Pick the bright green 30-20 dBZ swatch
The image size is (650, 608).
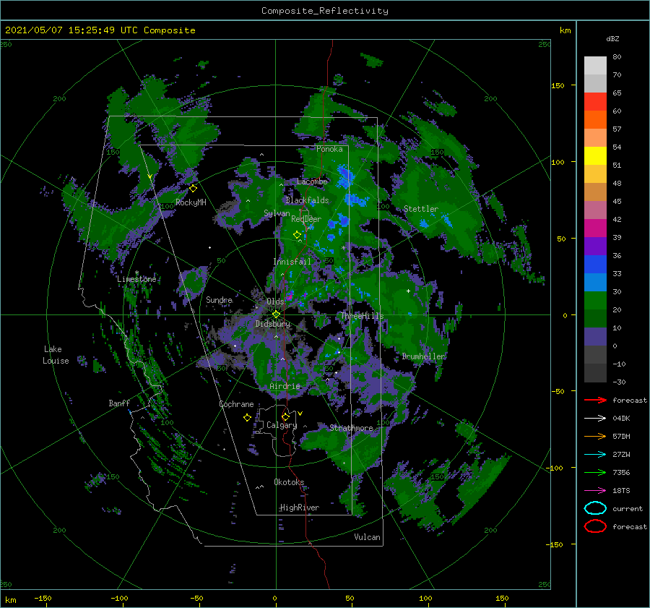pos(595,301)
